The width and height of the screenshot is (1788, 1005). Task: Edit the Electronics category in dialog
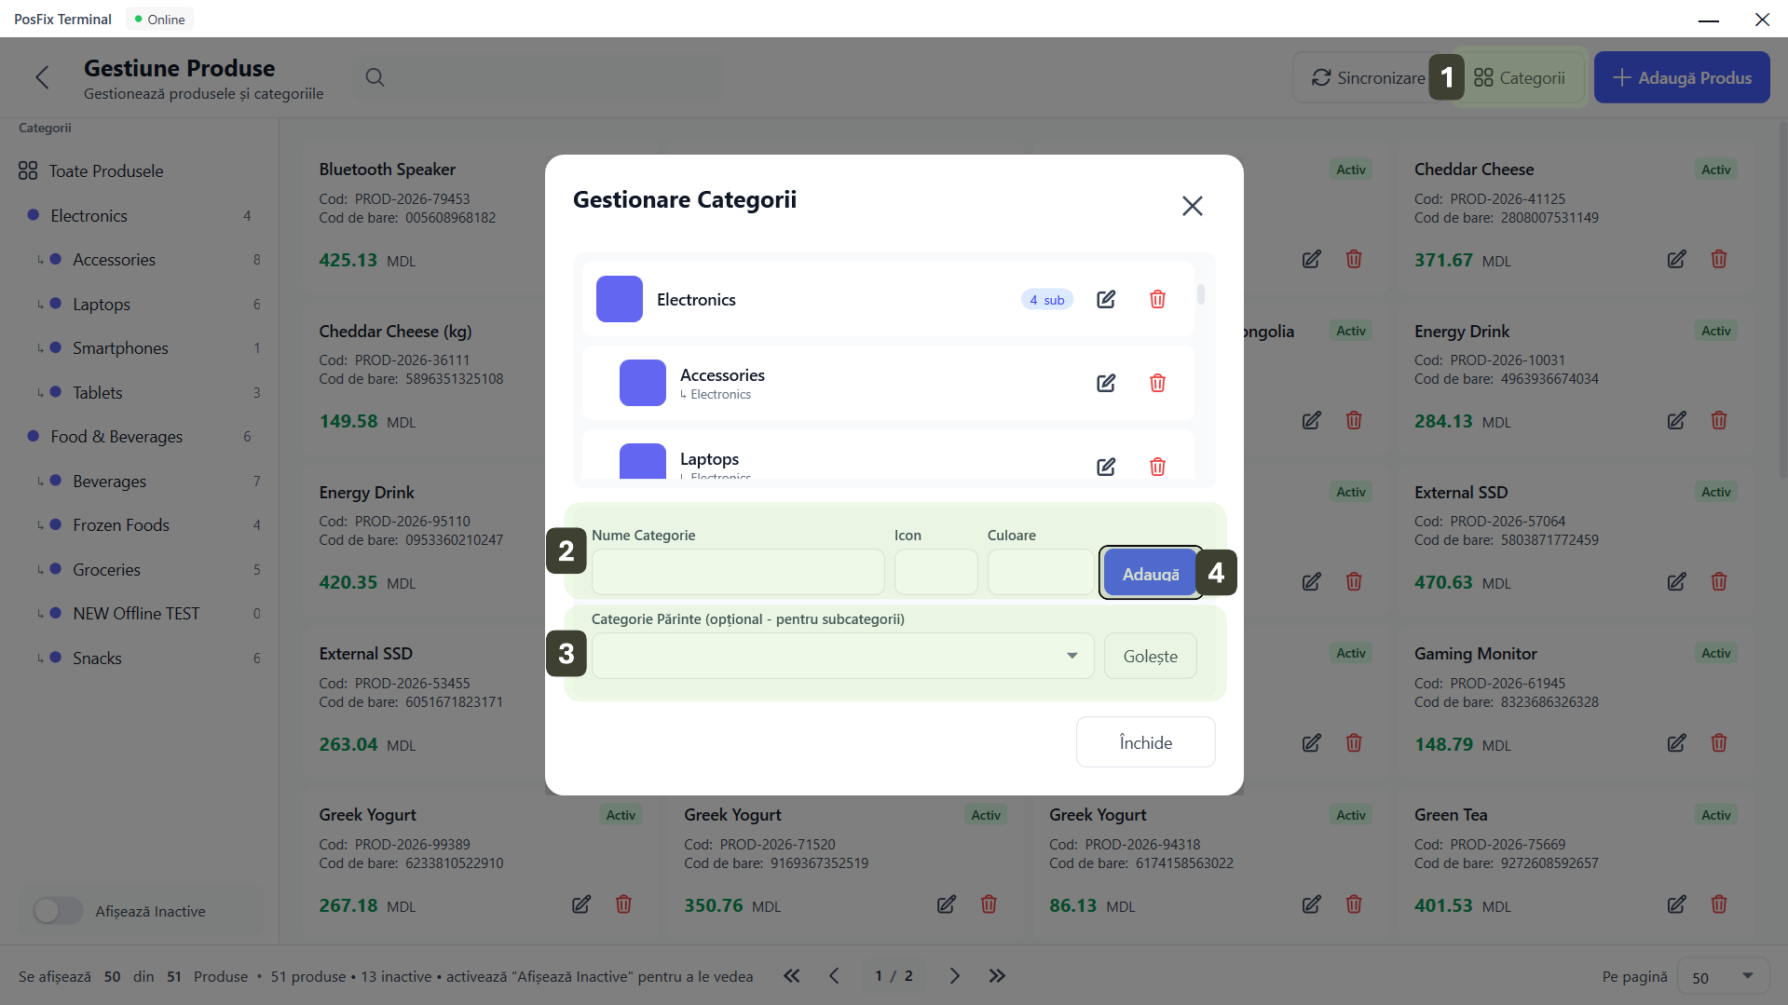1105,299
